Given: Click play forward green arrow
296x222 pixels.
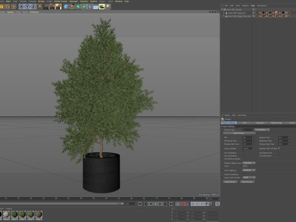Looking at the screenshot, I should 155,203.
